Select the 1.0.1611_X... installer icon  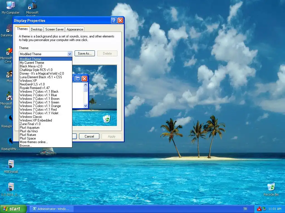click(10, 189)
